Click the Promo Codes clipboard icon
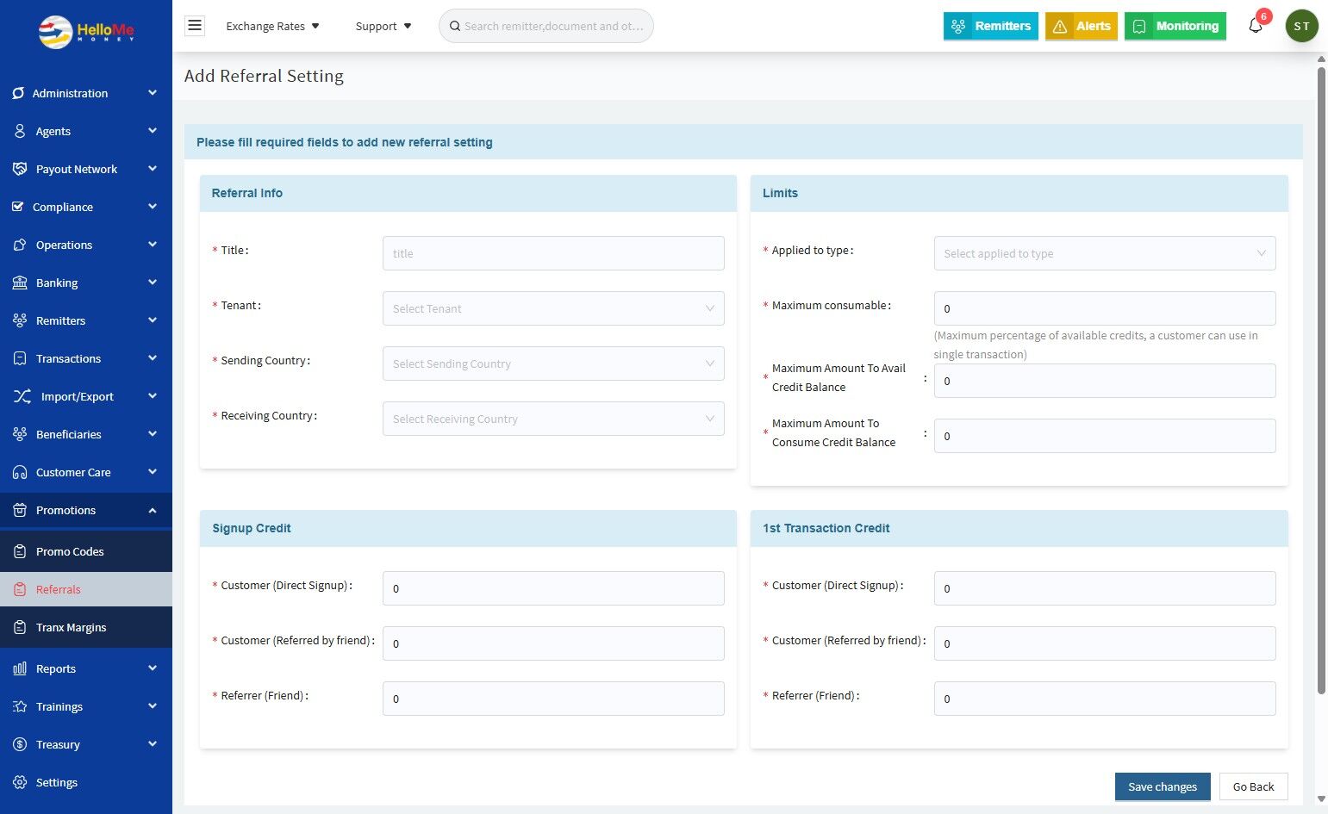The image size is (1328, 814). point(20,551)
